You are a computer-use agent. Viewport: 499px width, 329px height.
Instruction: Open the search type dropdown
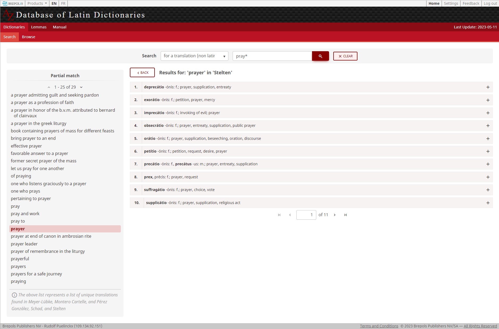click(194, 56)
